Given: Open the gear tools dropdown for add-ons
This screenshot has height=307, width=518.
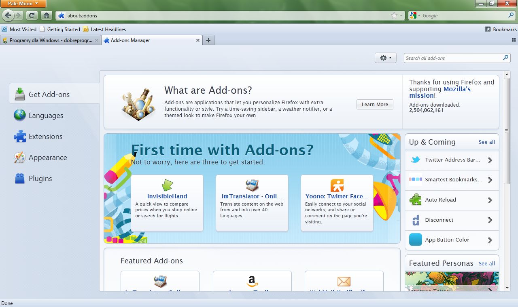Looking at the screenshot, I should click(x=386, y=58).
